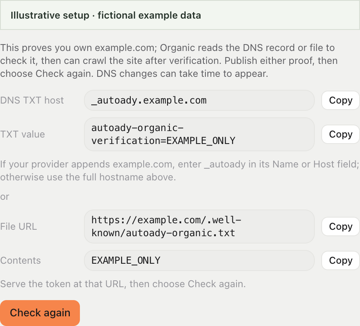360x326 pixels.
Task: Click the 'Serve the token at that URL' hint
Action: pyautogui.click(x=123, y=284)
